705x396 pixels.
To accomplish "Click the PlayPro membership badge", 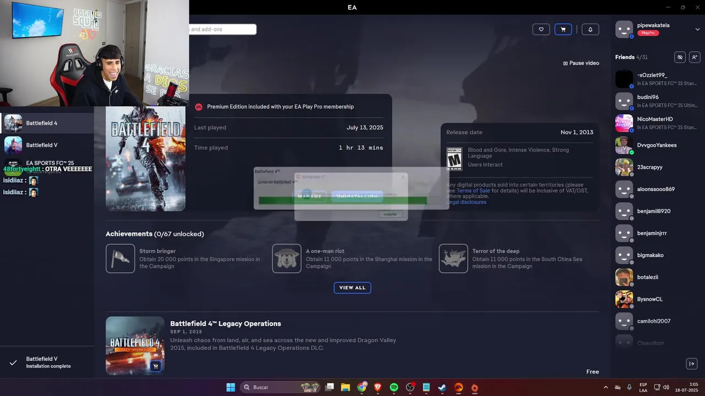I will pyautogui.click(x=648, y=33).
